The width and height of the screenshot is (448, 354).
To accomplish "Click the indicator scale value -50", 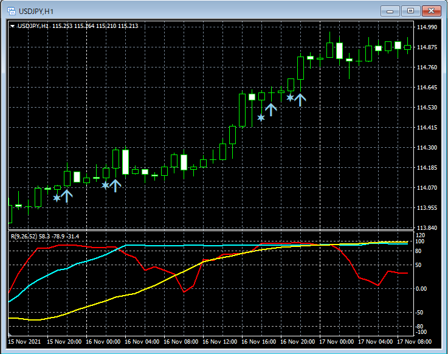I will pos(419,313).
